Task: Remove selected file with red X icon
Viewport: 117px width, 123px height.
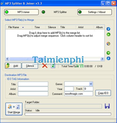Action: (x=45, y=66)
